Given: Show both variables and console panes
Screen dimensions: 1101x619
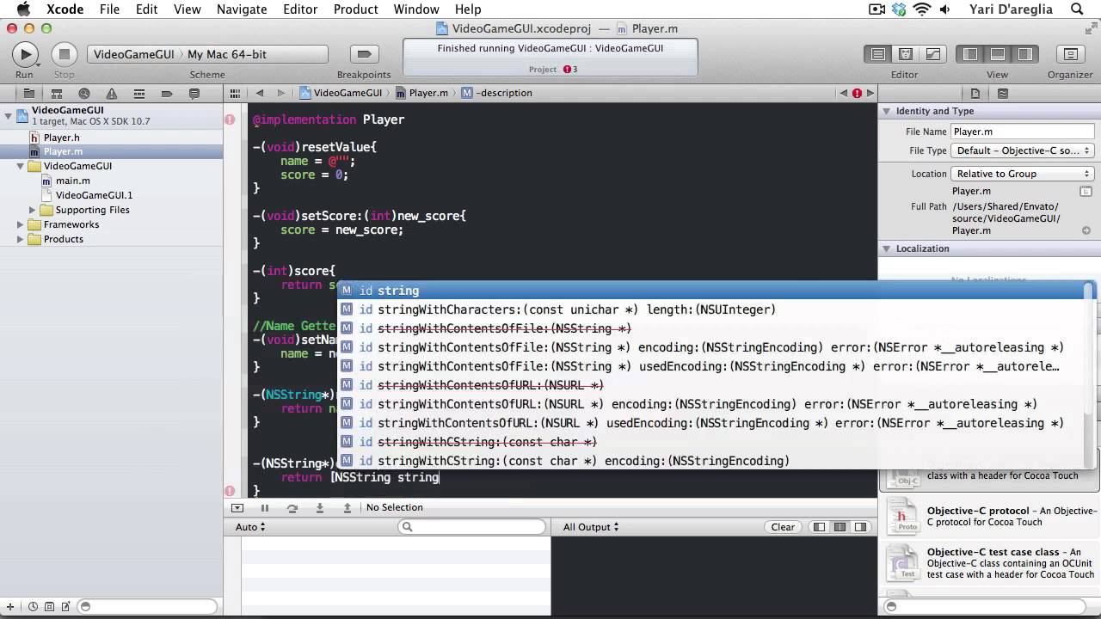Looking at the screenshot, I should pyautogui.click(x=840, y=527).
